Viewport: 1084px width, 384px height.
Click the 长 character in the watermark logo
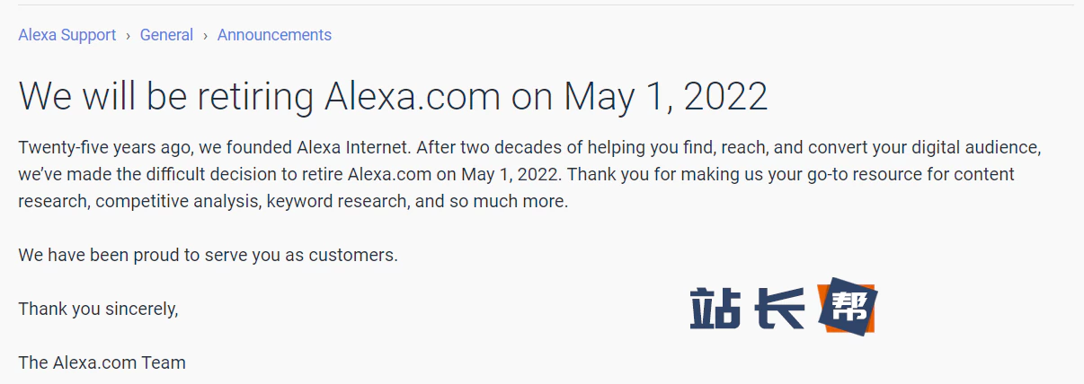[777, 309]
